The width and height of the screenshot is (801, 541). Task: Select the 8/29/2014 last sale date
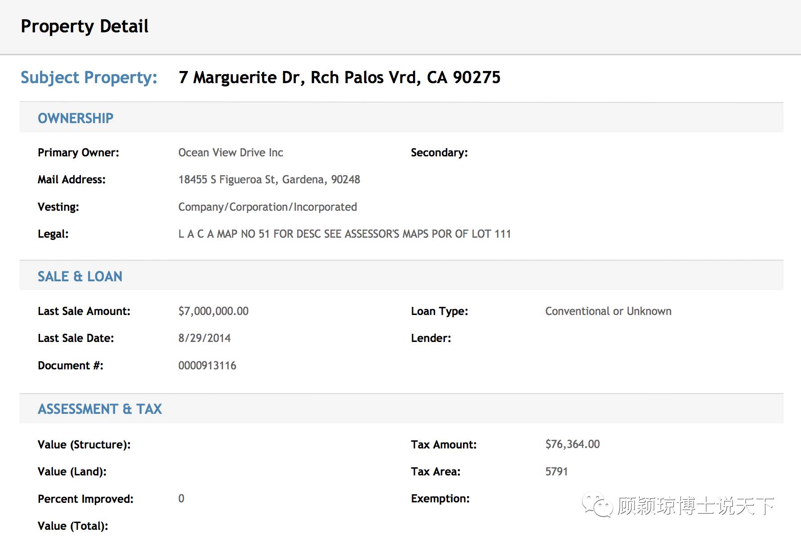[x=205, y=338]
